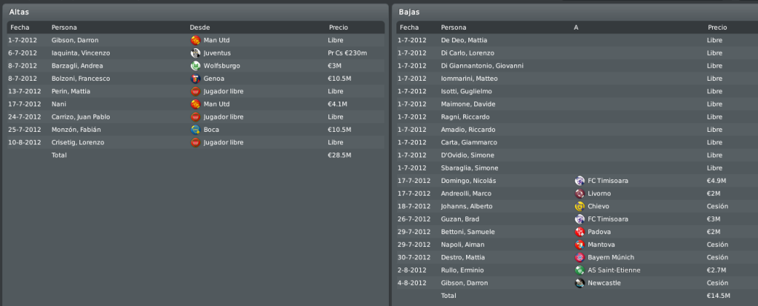Image resolution: width=758 pixels, height=306 pixels.
Task: Click the Man Utd crest beside Gibson, Darron
Action: tap(196, 40)
